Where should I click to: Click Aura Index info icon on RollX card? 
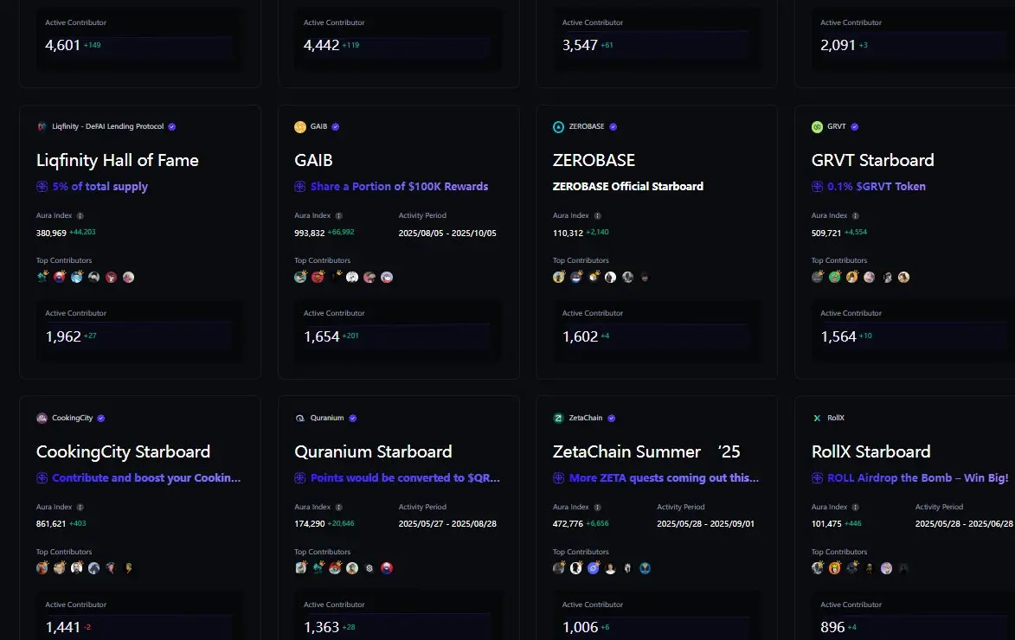(856, 508)
